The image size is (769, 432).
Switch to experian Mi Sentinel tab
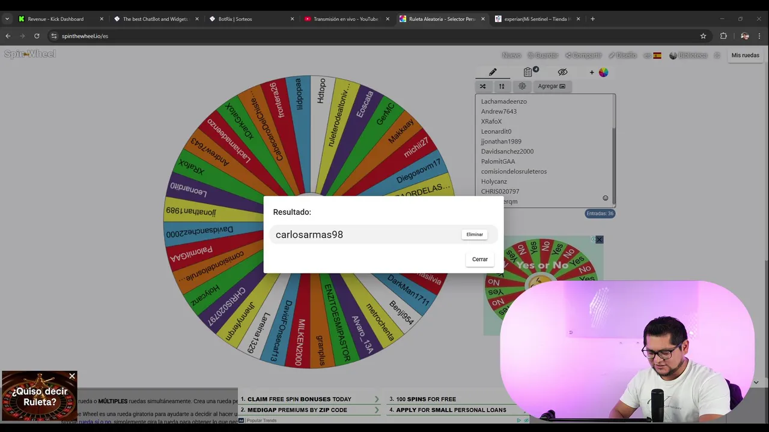[x=537, y=19]
